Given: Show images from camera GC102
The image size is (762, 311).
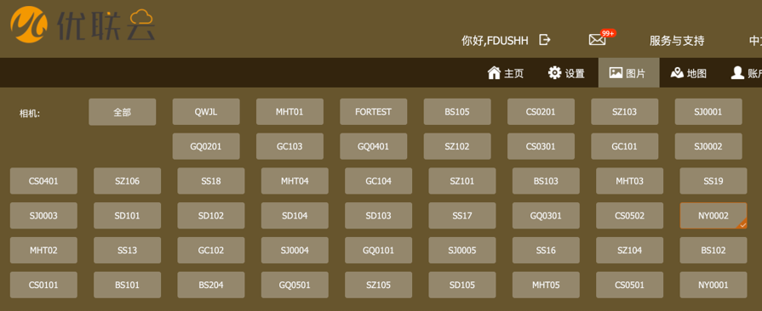Looking at the screenshot, I should coord(211,251).
